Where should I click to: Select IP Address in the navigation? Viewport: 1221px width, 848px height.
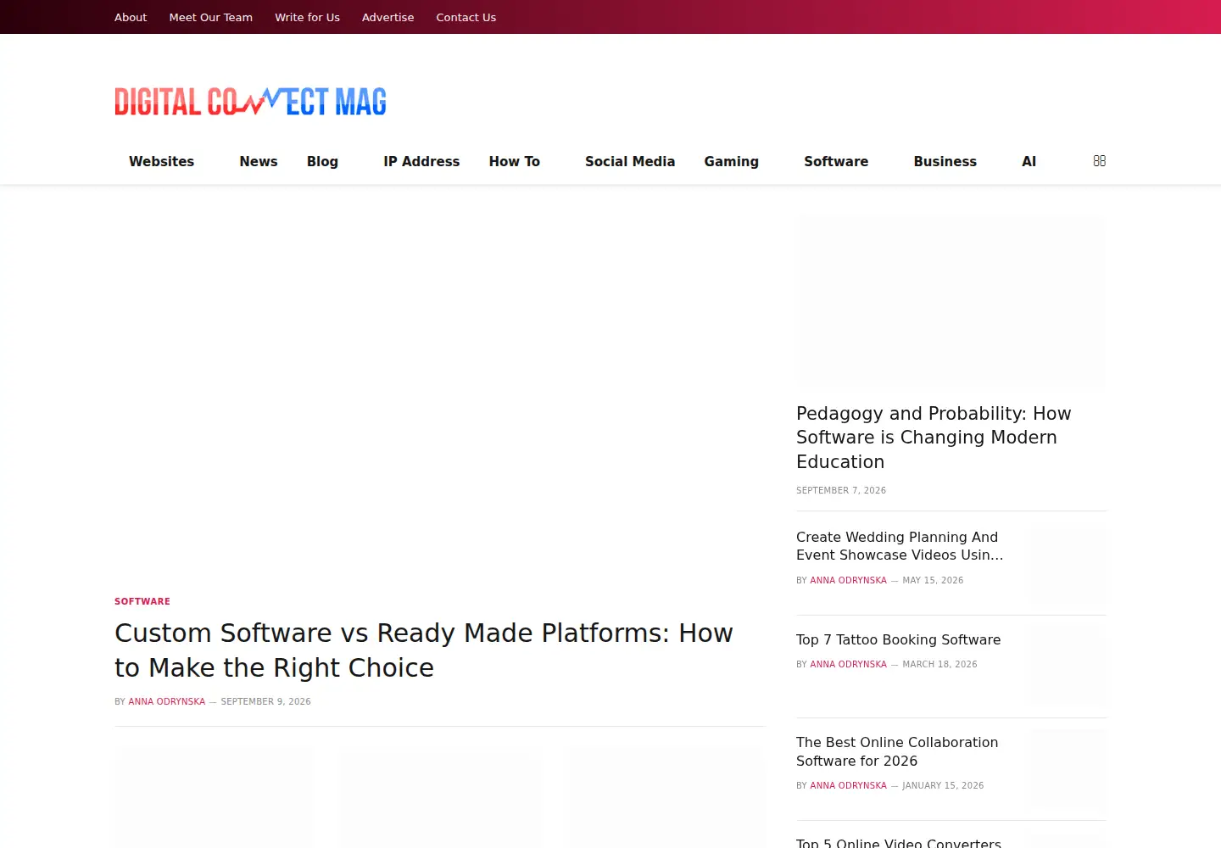click(x=421, y=161)
